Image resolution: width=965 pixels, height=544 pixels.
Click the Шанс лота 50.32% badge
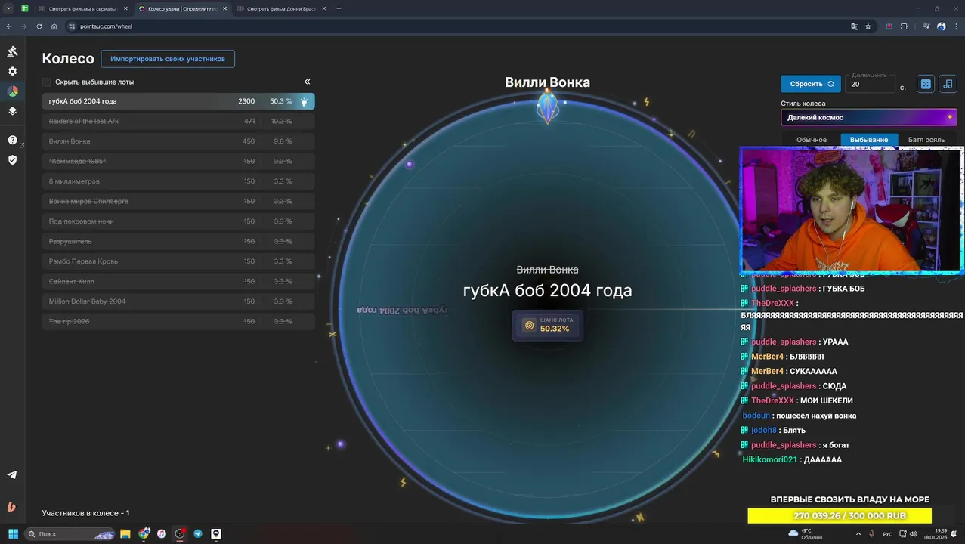coord(548,325)
